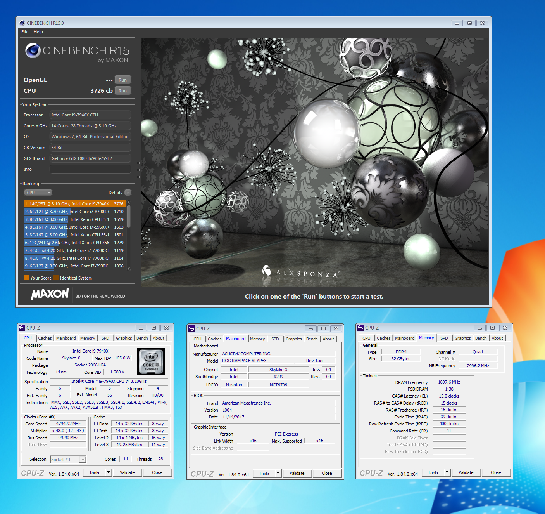Click CAS# Latency value 15.0 clocks
This screenshot has width=545, height=514.
click(449, 396)
